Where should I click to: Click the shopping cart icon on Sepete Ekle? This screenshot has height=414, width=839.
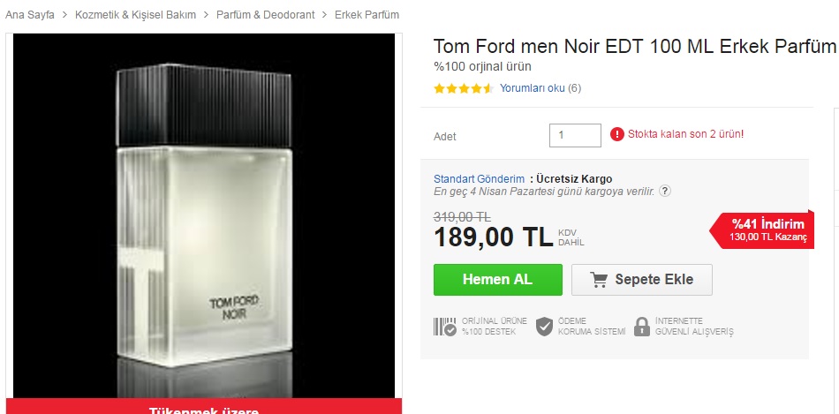(x=599, y=280)
